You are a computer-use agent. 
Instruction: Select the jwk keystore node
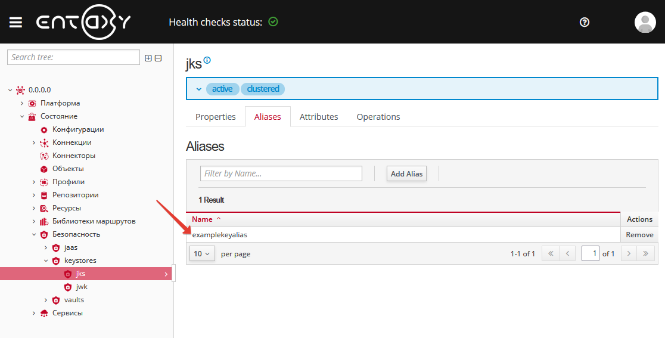tap(82, 287)
